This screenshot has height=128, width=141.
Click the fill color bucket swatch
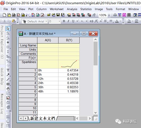pos(129,21)
